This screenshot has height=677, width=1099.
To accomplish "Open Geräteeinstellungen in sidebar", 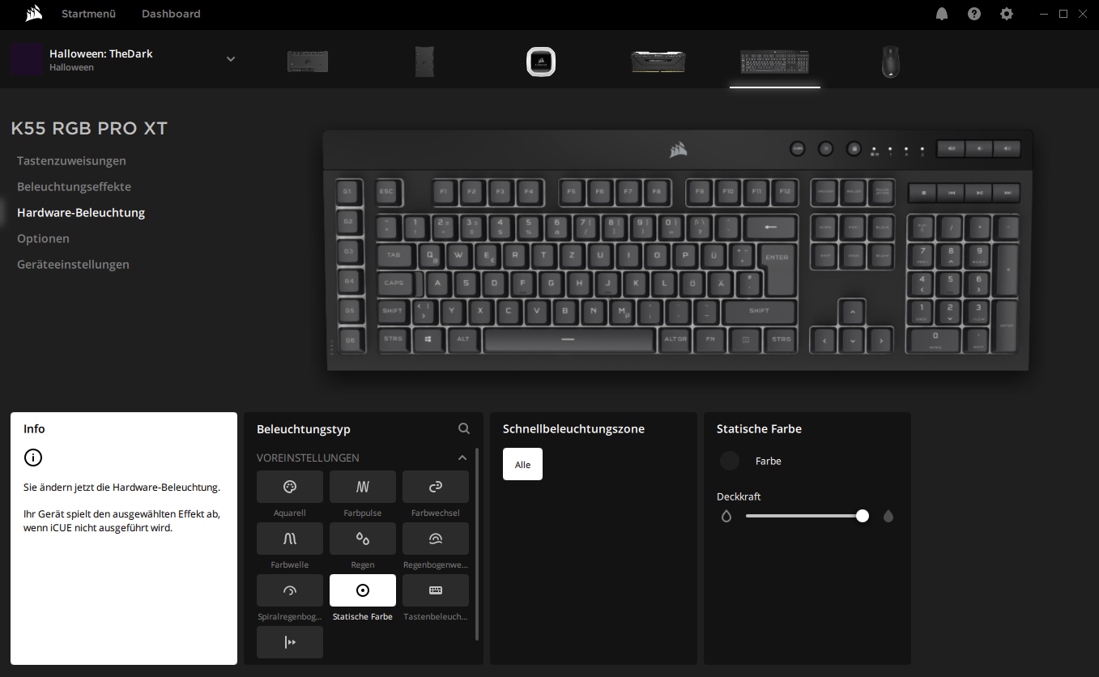I will pos(73,264).
